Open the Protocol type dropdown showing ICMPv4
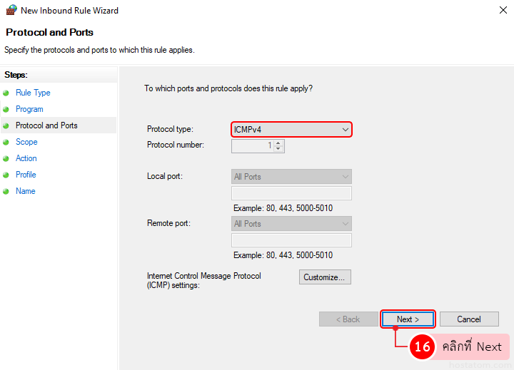514x370 pixels. coord(291,129)
